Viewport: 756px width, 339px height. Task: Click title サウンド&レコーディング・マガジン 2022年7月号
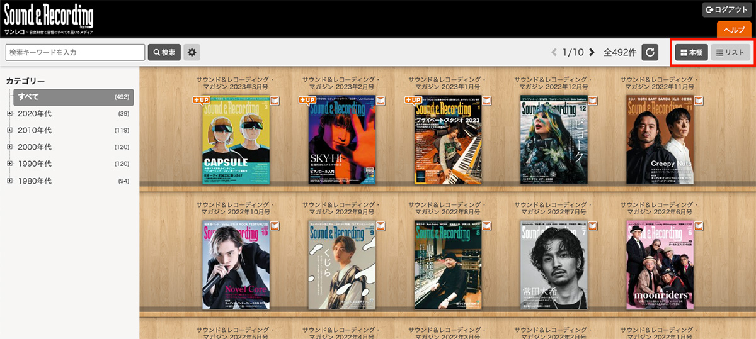point(554,209)
